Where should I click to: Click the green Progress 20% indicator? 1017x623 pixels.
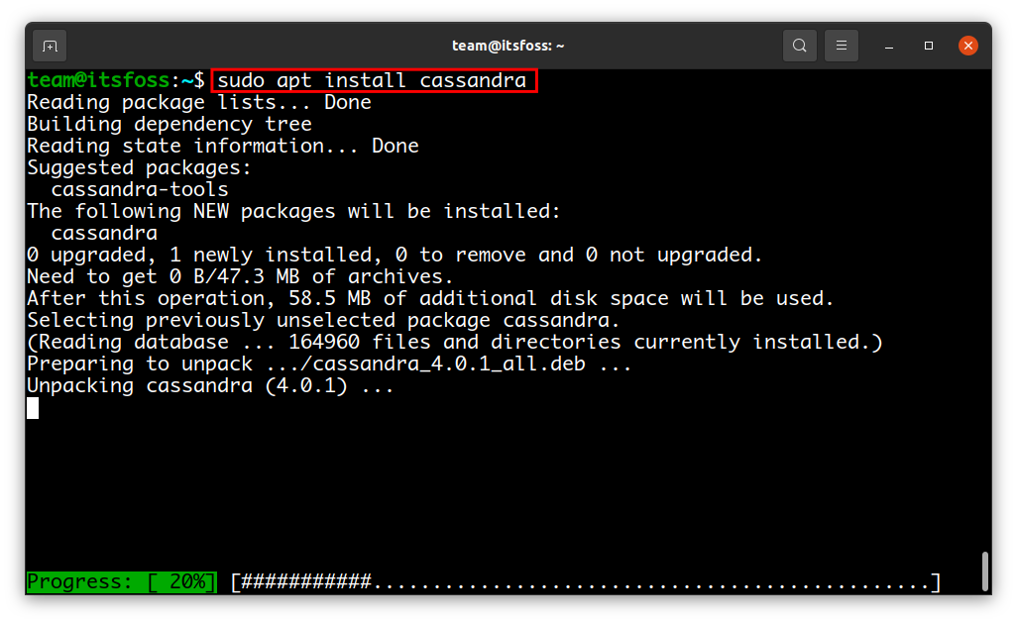(122, 581)
